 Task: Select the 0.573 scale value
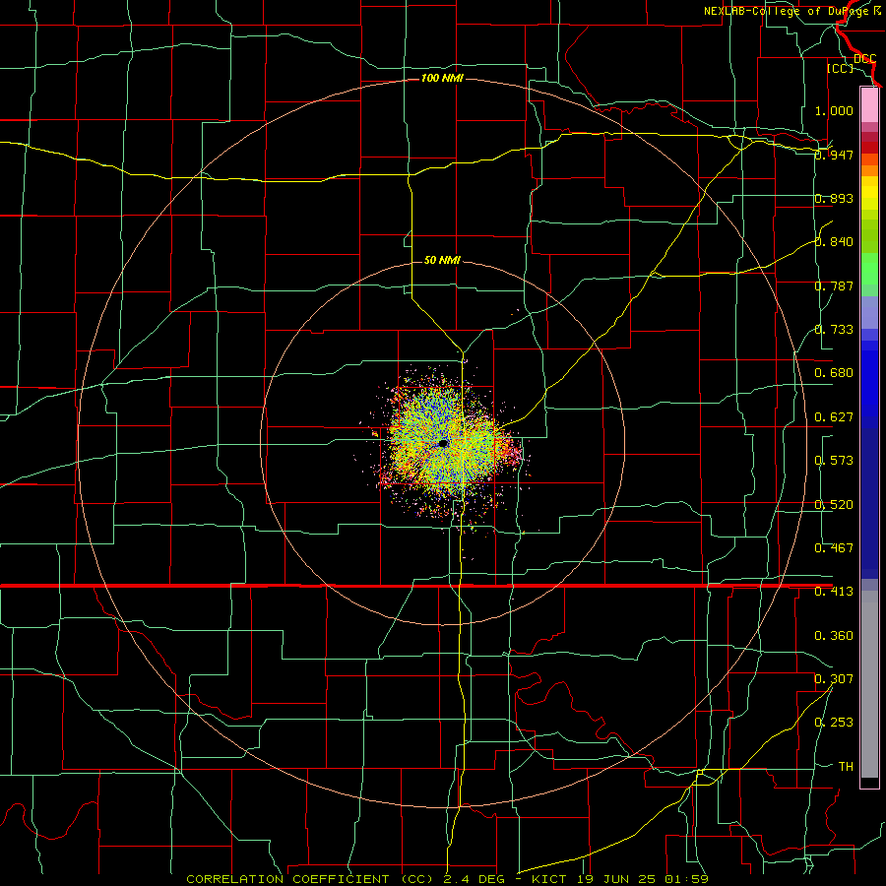(834, 461)
